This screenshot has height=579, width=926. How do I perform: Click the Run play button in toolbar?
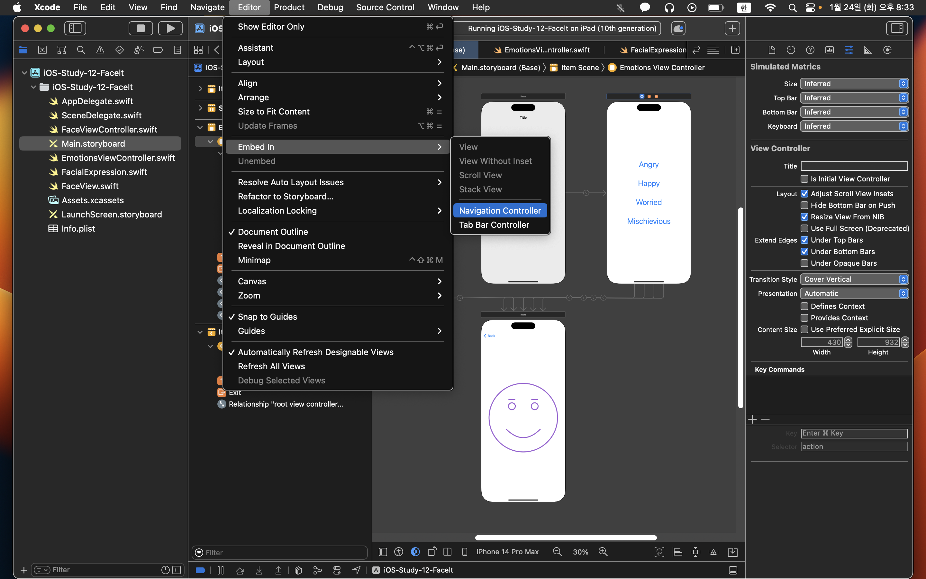[170, 28]
